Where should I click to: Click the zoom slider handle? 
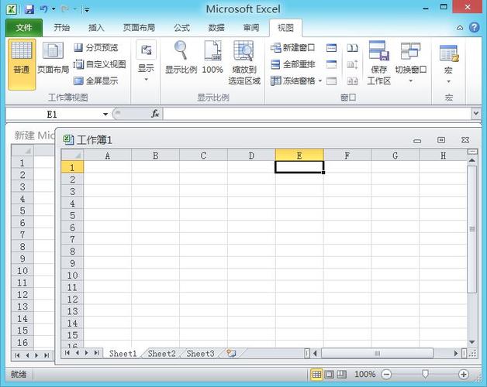(x=425, y=374)
